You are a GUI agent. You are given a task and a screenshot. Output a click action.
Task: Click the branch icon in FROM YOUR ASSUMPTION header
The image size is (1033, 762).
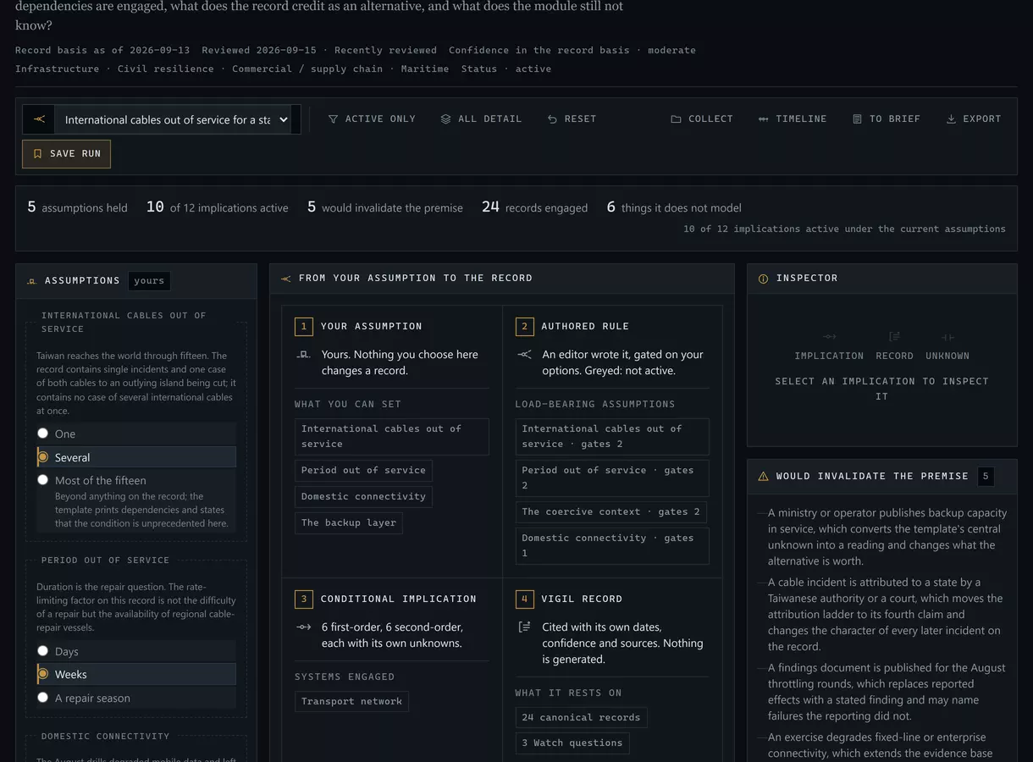point(285,279)
